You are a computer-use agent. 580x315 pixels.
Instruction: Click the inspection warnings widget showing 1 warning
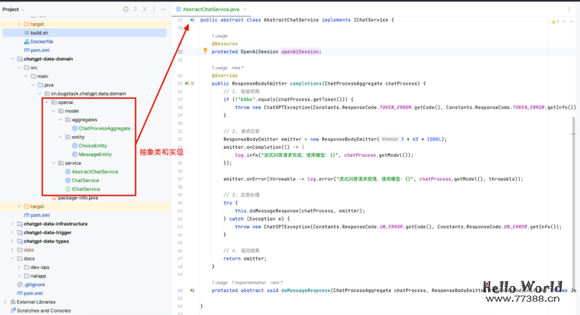pos(554,22)
